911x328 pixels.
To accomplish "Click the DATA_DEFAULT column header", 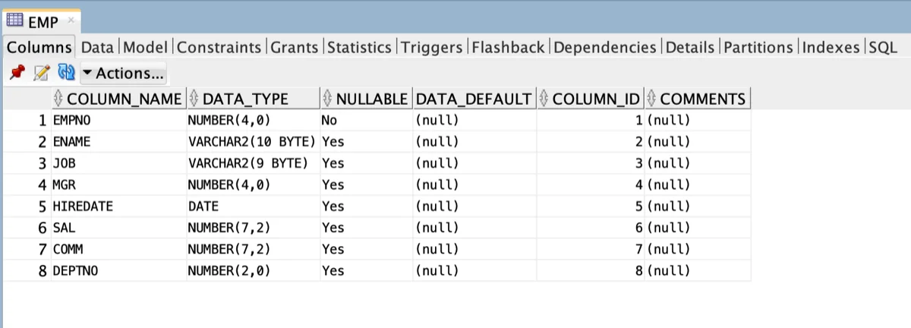I will (474, 99).
